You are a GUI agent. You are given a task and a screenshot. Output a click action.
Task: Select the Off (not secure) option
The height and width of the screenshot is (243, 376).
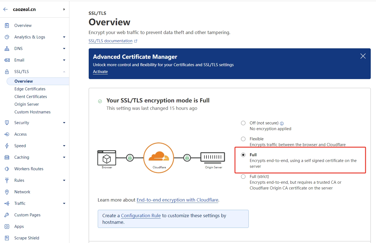pos(243,123)
